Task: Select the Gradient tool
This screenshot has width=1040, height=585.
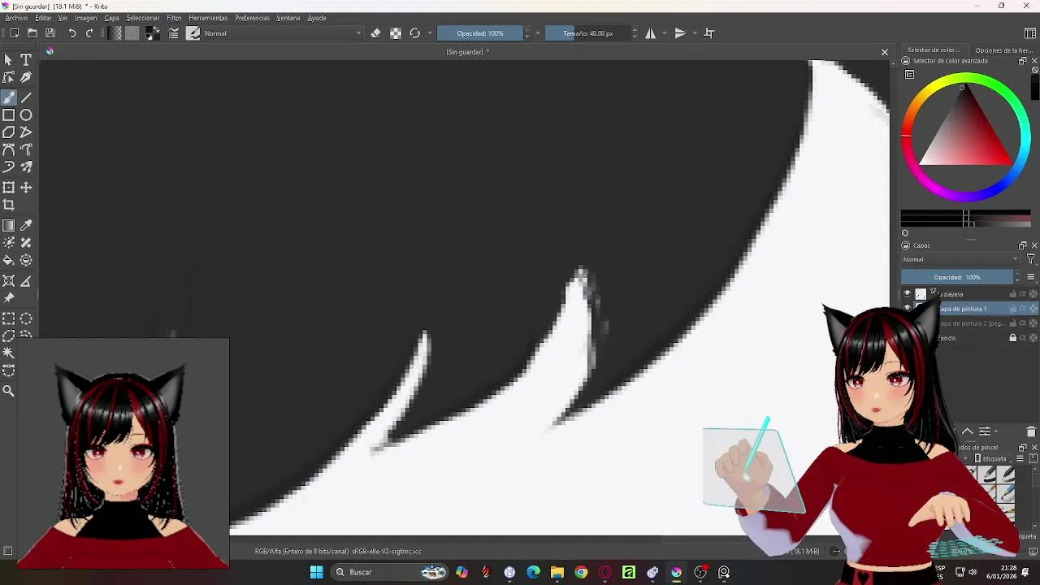Action: [x=9, y=226]
